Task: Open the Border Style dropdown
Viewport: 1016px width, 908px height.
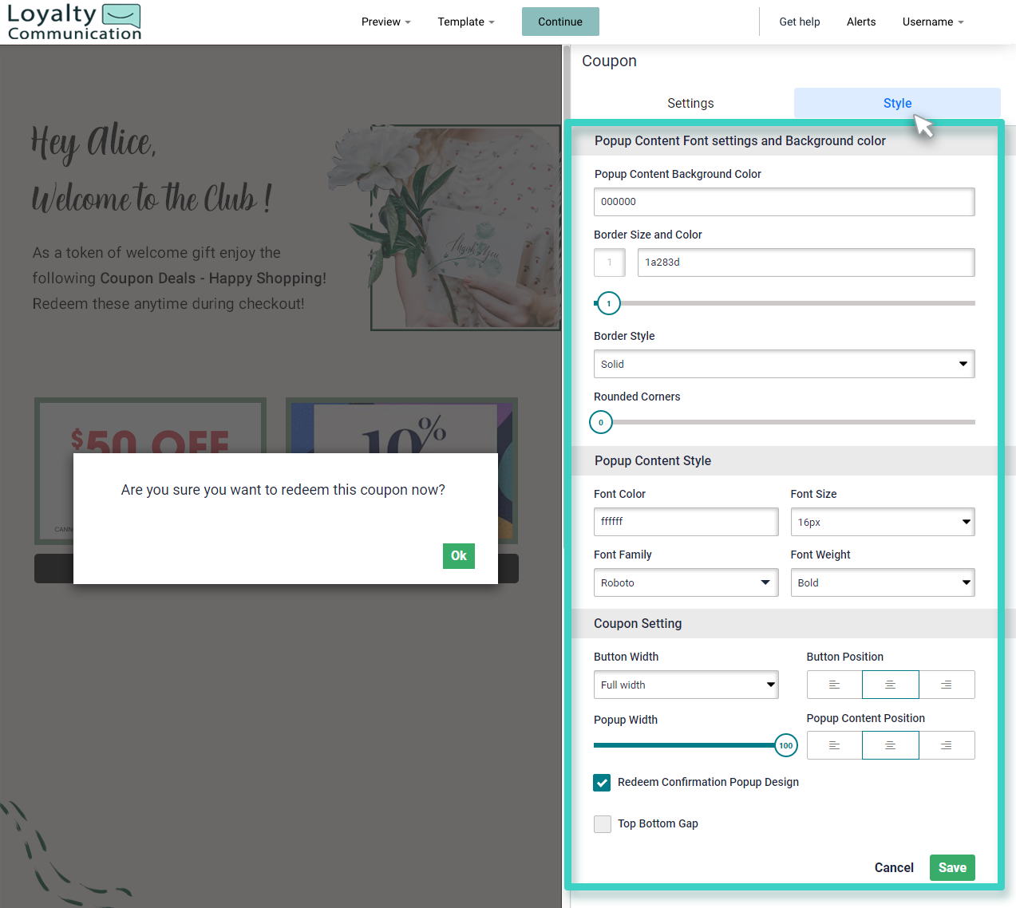Action: [x=784, y=364]
